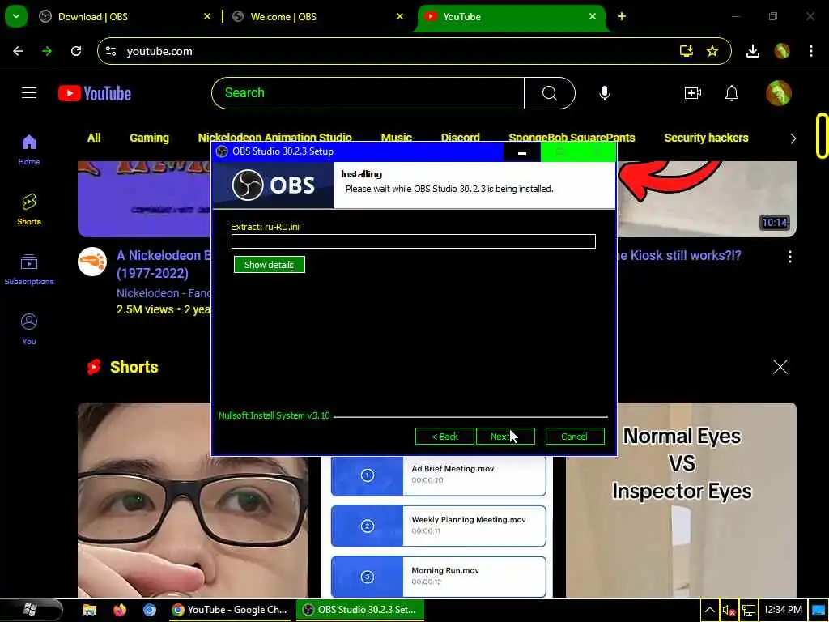
Task: Open YouTube notifications bell
Action: [x=732, y=93]
